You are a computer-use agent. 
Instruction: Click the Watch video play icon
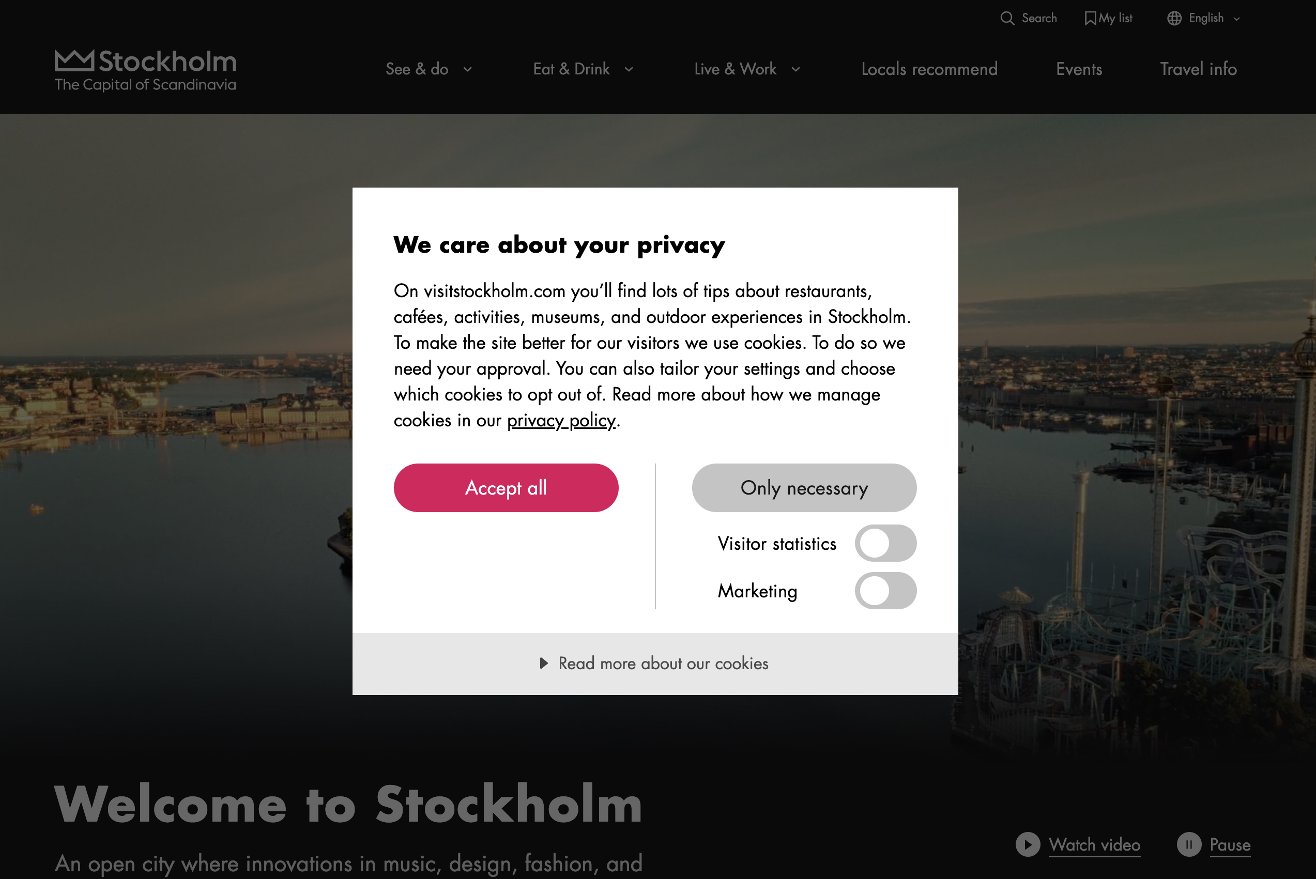tap(1028, 844)
